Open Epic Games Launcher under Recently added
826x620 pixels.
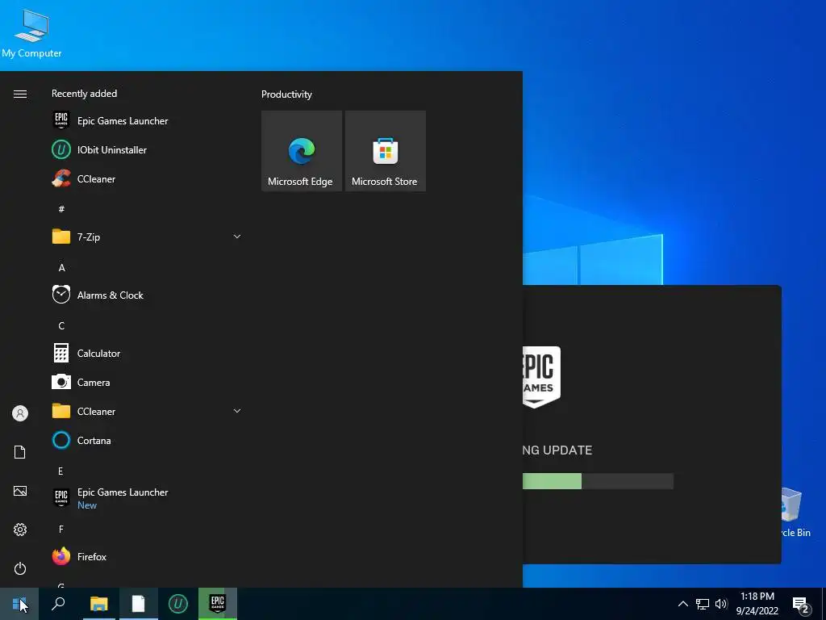(x=147, y=121)
